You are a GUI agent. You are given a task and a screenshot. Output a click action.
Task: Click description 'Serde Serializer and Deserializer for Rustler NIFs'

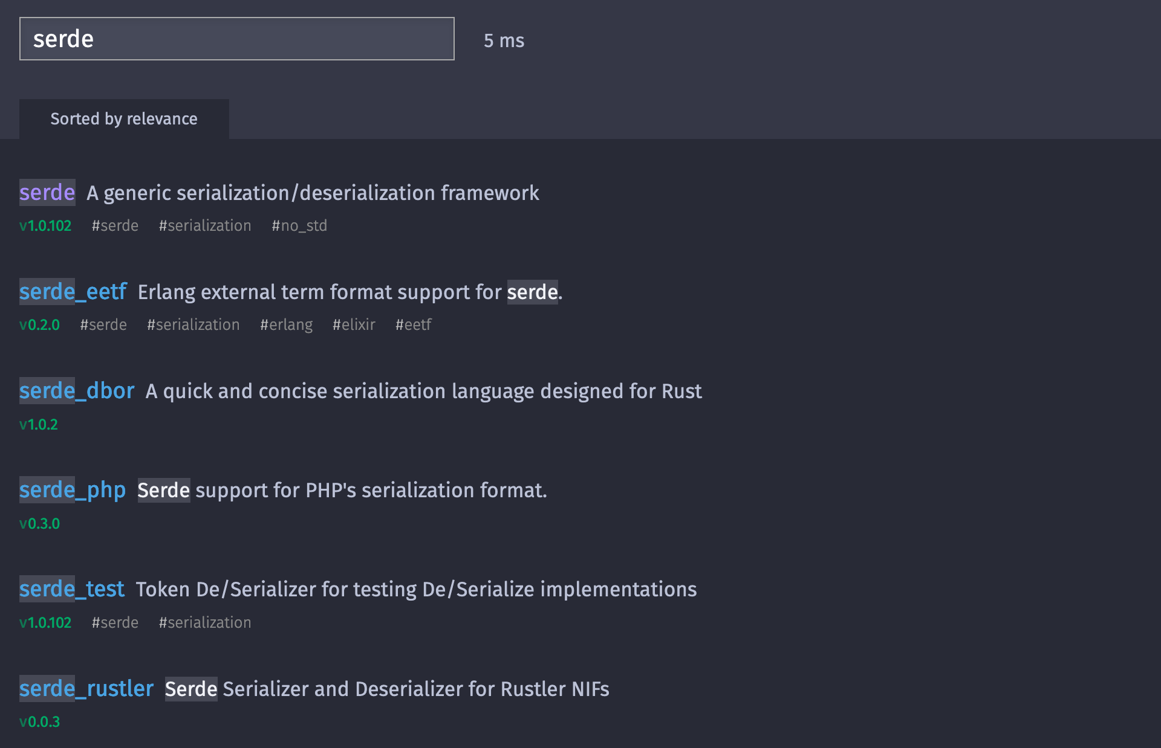pyautogui.click(x=387, y=689)
